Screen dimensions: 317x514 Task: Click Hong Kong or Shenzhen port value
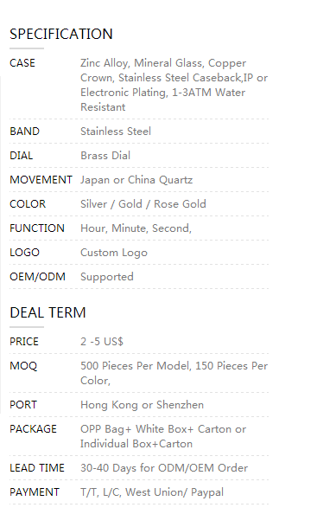pos(142,405)
